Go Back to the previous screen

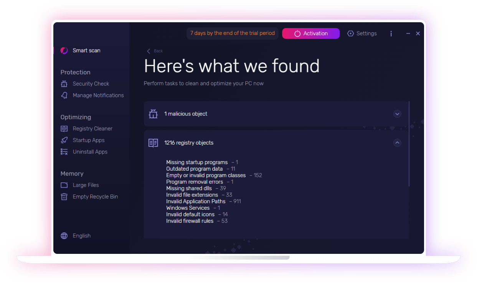(x=155, y=51)
